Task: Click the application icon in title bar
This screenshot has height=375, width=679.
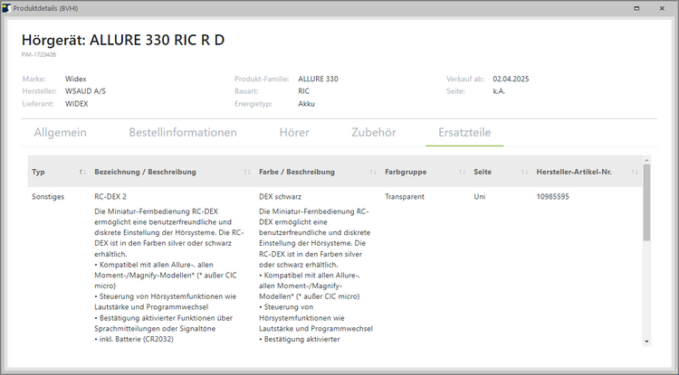Action: click(x=6, y=8)
